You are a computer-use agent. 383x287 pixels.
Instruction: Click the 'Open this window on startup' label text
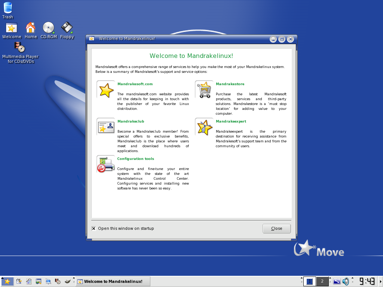(126, 228)
